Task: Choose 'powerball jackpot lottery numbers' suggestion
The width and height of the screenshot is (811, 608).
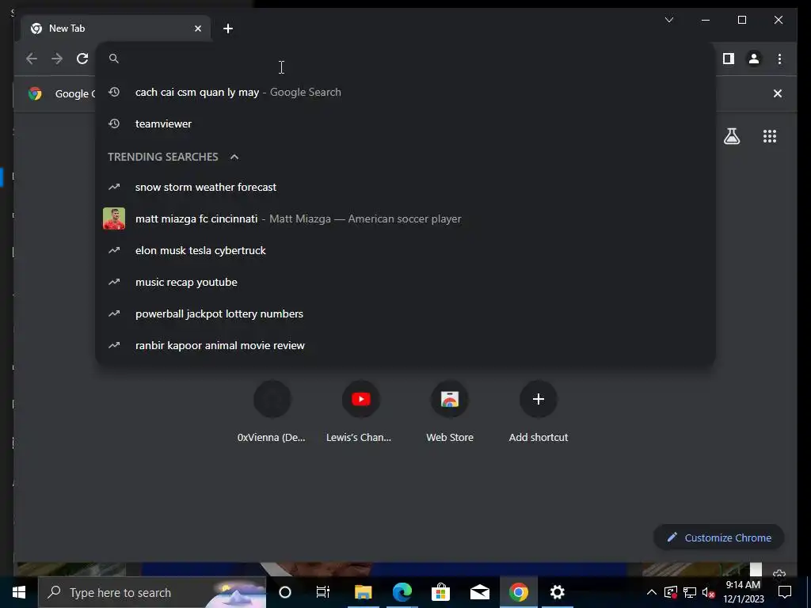Action: [405, 313]
